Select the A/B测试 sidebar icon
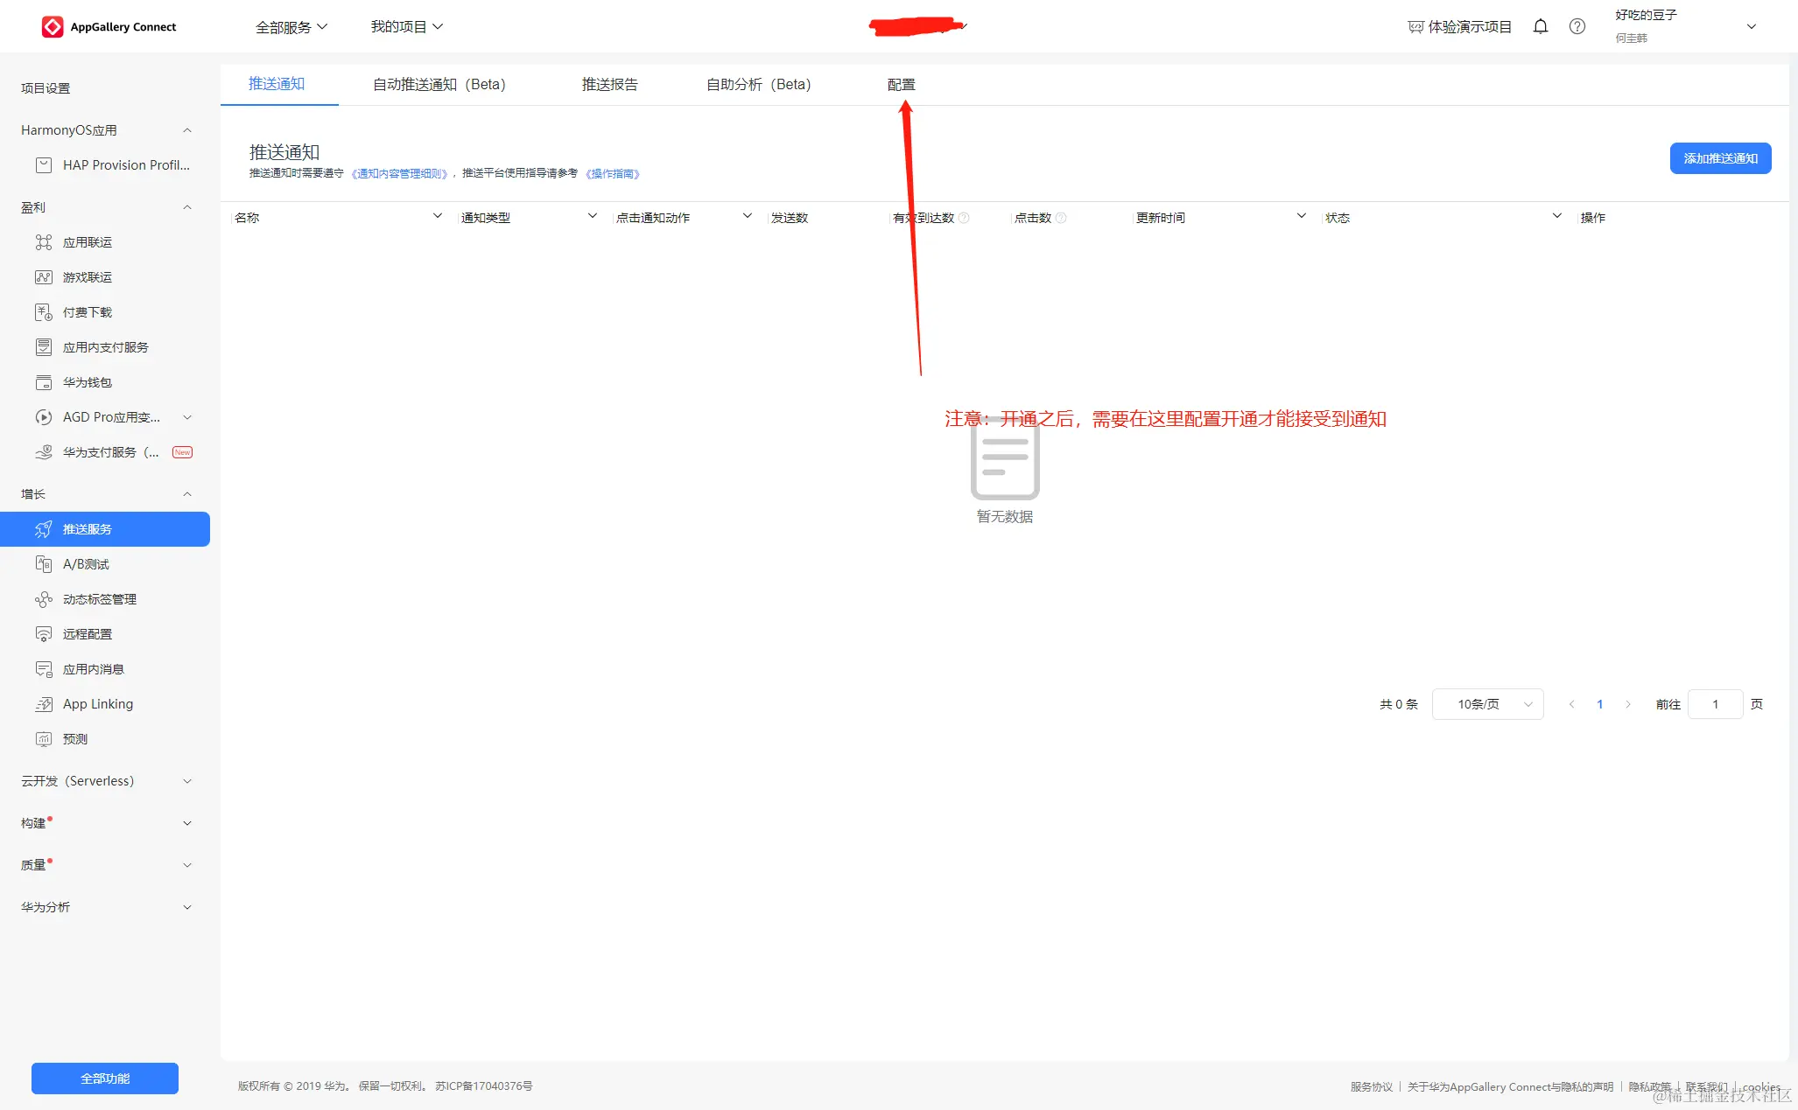This screenshot has height=1110, width=1798. point(43,564)
